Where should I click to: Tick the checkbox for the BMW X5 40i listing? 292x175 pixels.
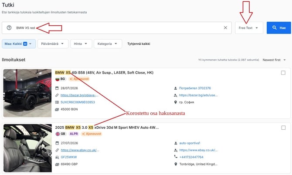pyautogui.click(x=283, y=73)
